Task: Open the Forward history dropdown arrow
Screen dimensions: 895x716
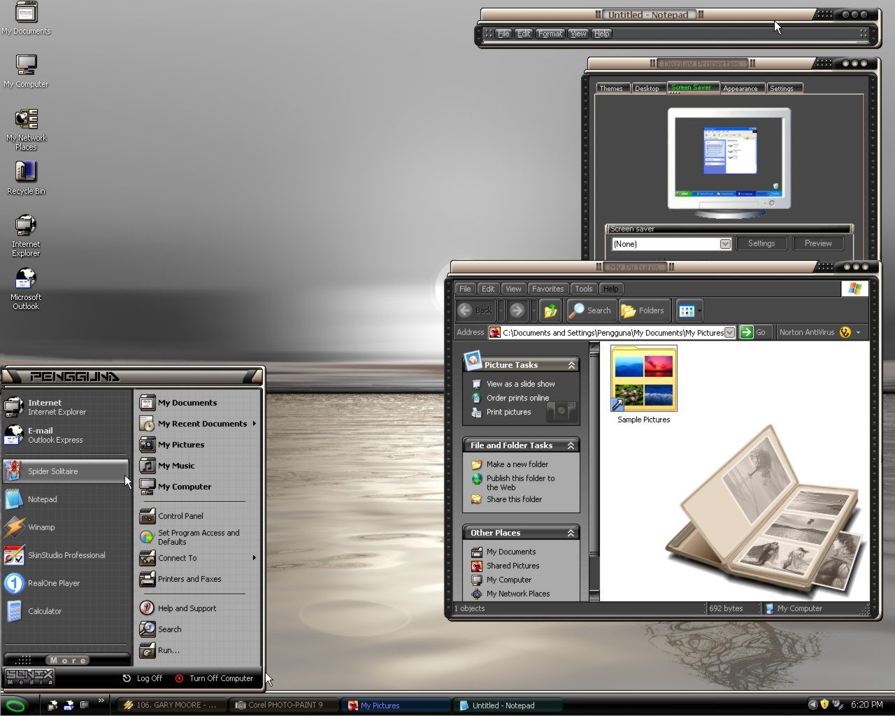Action: pos(534,310)
